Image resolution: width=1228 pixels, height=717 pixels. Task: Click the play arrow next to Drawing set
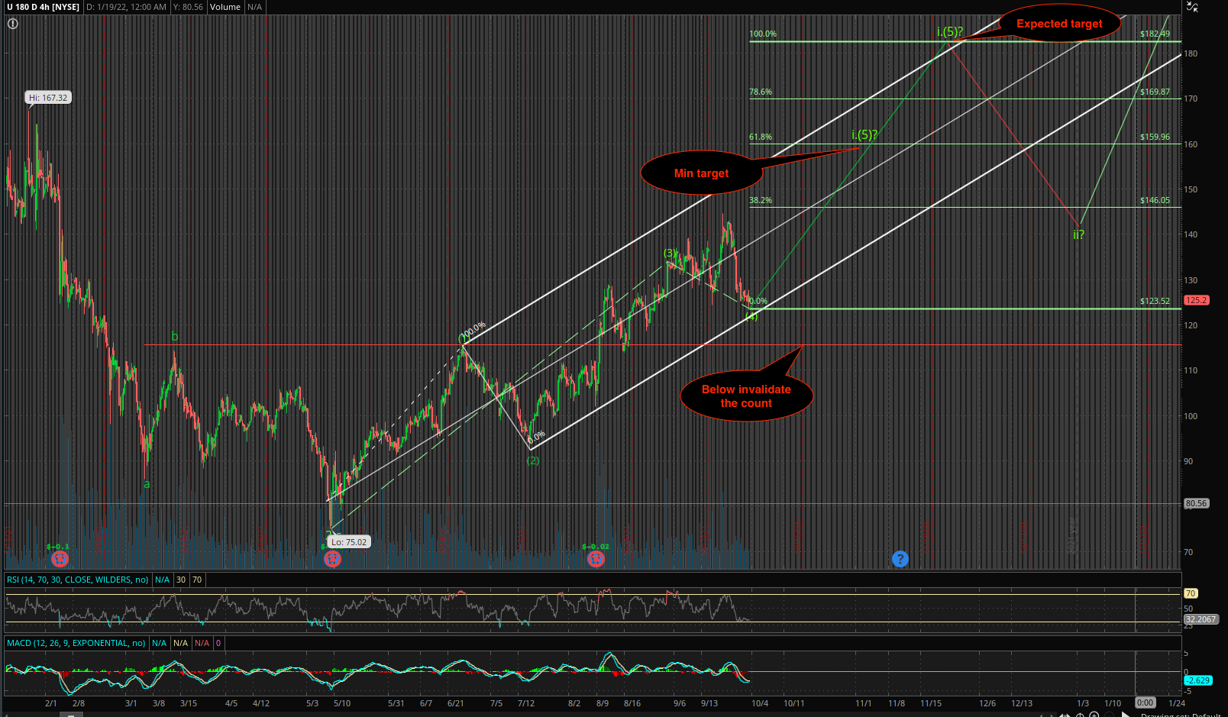click(1126, 715)
